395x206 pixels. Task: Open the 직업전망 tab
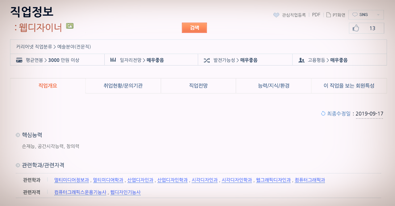tap(198, 86)
